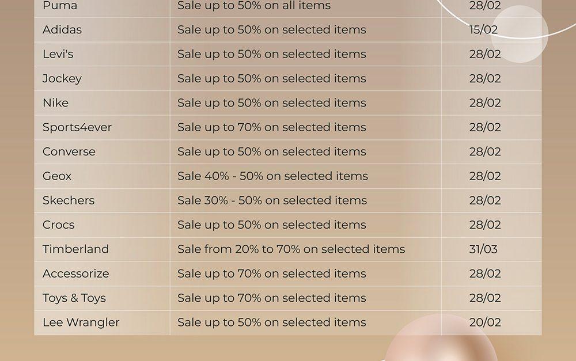Select the Crocs brand name
576x361 pixels.
pyautogui.click(x=58, y=225)
